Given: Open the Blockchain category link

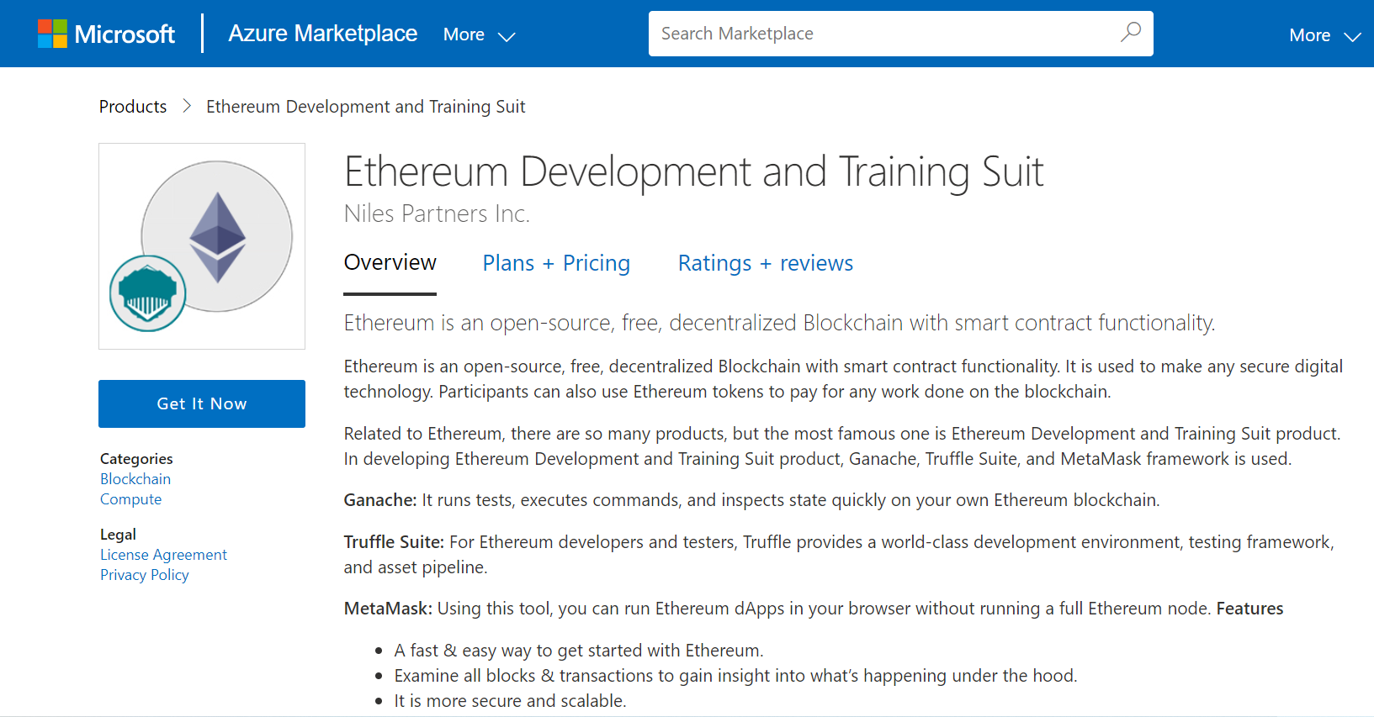Looking at the screenshot, I should [135, 479].
